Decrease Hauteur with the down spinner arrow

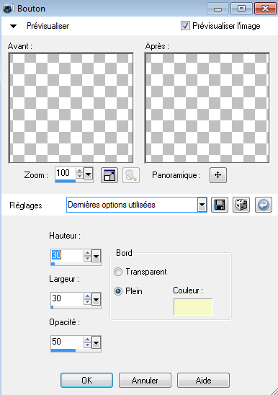coord(87,259)
